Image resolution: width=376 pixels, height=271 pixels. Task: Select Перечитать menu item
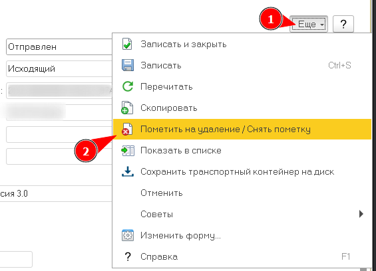[x=242, y=86]
